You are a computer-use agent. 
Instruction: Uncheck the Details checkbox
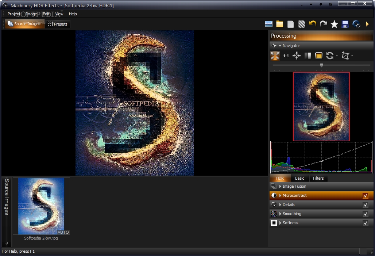[366, 205]
